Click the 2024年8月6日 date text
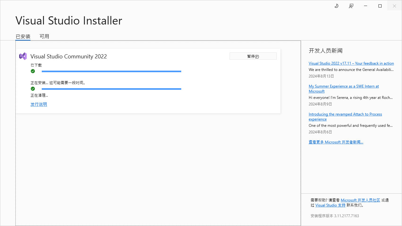Image resolution: width=402 pixels, height=226 pixels. pos(320,132)
